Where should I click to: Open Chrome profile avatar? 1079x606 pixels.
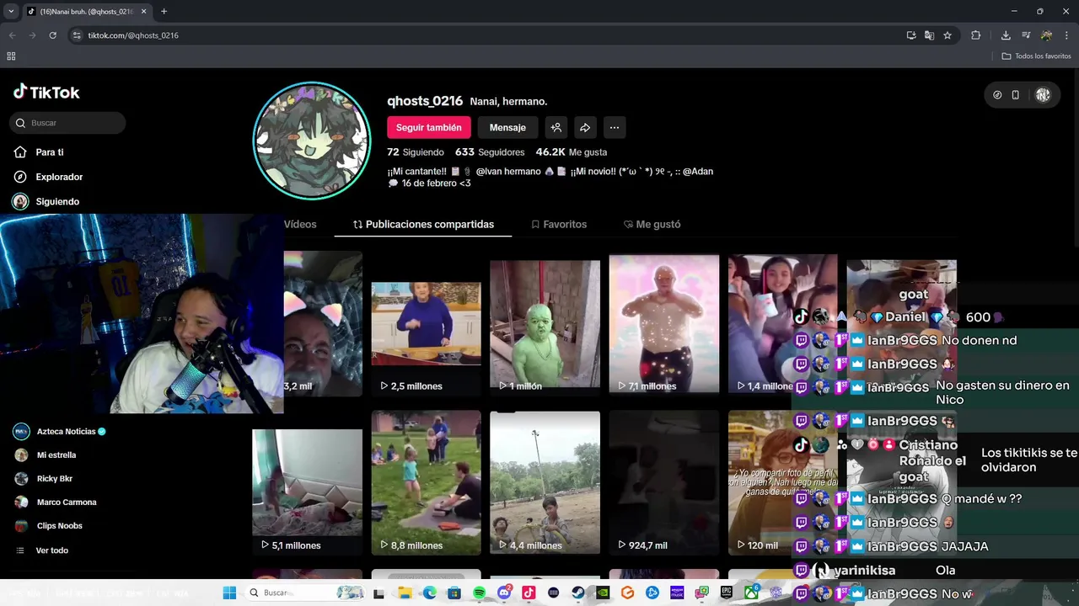(1046, 35)
